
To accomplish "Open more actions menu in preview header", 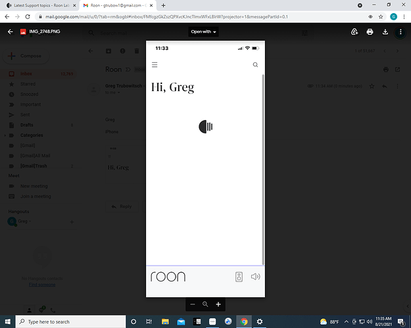I will point(400,32).
